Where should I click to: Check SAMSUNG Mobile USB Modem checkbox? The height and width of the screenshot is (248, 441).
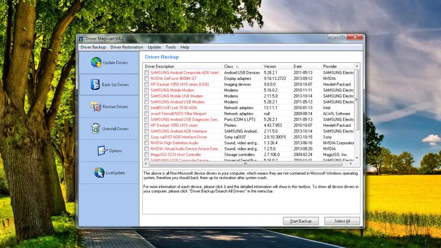[147, 96]
